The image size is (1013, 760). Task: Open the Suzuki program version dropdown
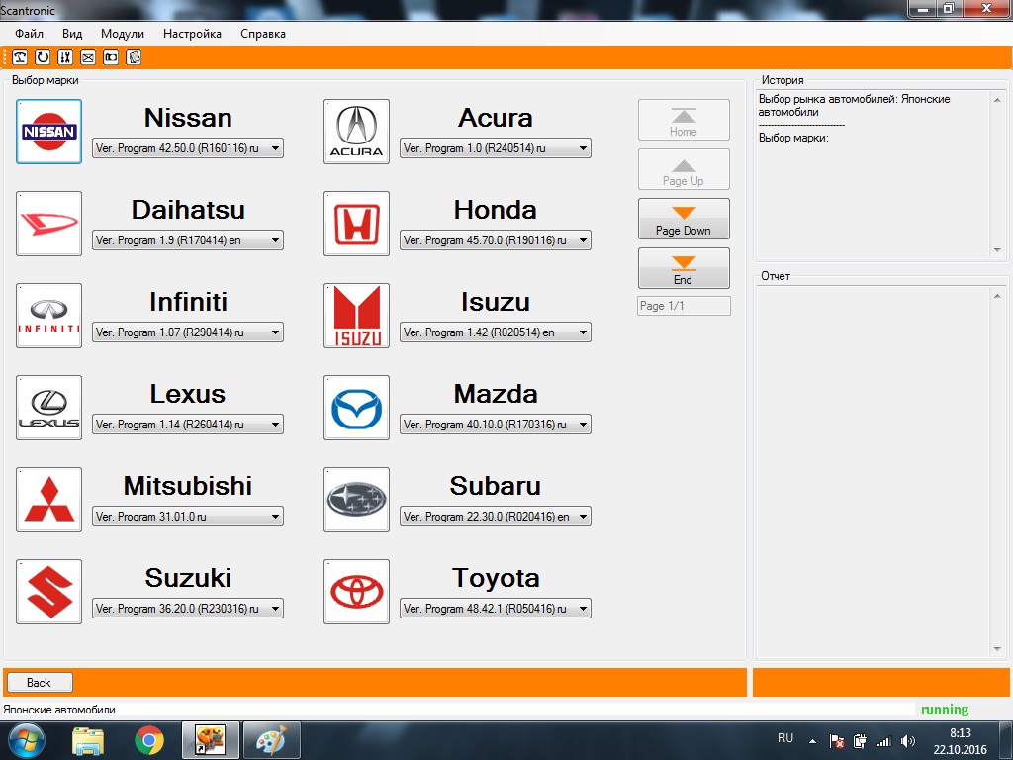188,609
